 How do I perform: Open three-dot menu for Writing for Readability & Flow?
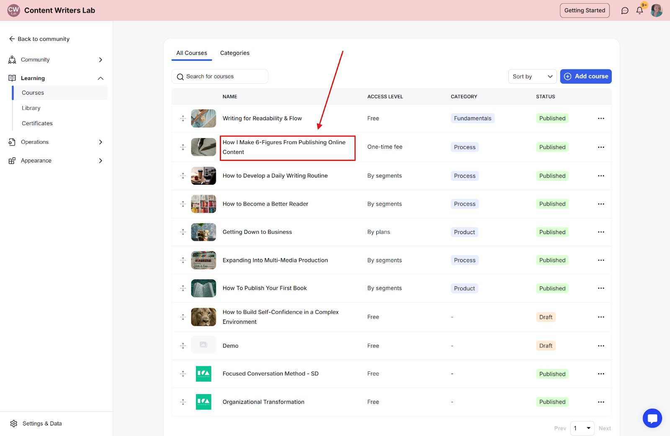[601, 119]
